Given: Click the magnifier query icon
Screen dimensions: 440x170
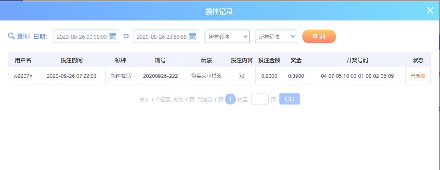Looking at the screenshot, I should 11,36.
